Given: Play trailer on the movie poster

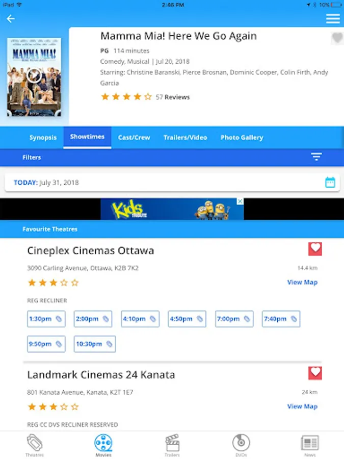Looking at the screenshot, I should pos(34,75).
